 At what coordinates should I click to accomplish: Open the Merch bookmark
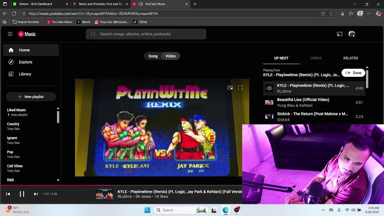pyautogui.click(x=83, y=22)
